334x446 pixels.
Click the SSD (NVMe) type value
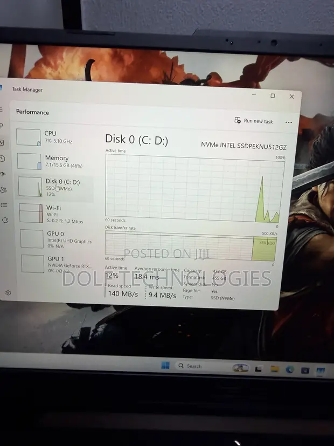(x=222, y=298)
